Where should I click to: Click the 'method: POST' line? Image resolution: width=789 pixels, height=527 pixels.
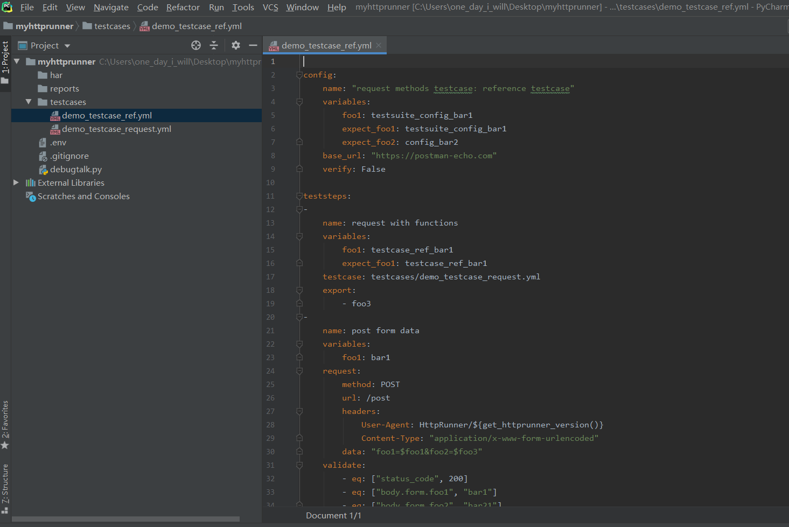tap(371, 384)
